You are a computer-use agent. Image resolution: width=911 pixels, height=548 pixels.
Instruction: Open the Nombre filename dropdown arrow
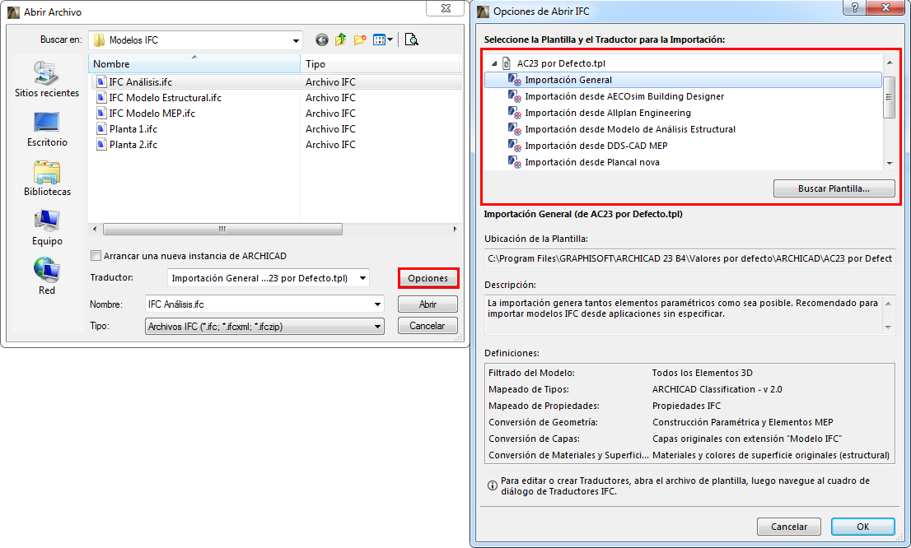point(377,304)
